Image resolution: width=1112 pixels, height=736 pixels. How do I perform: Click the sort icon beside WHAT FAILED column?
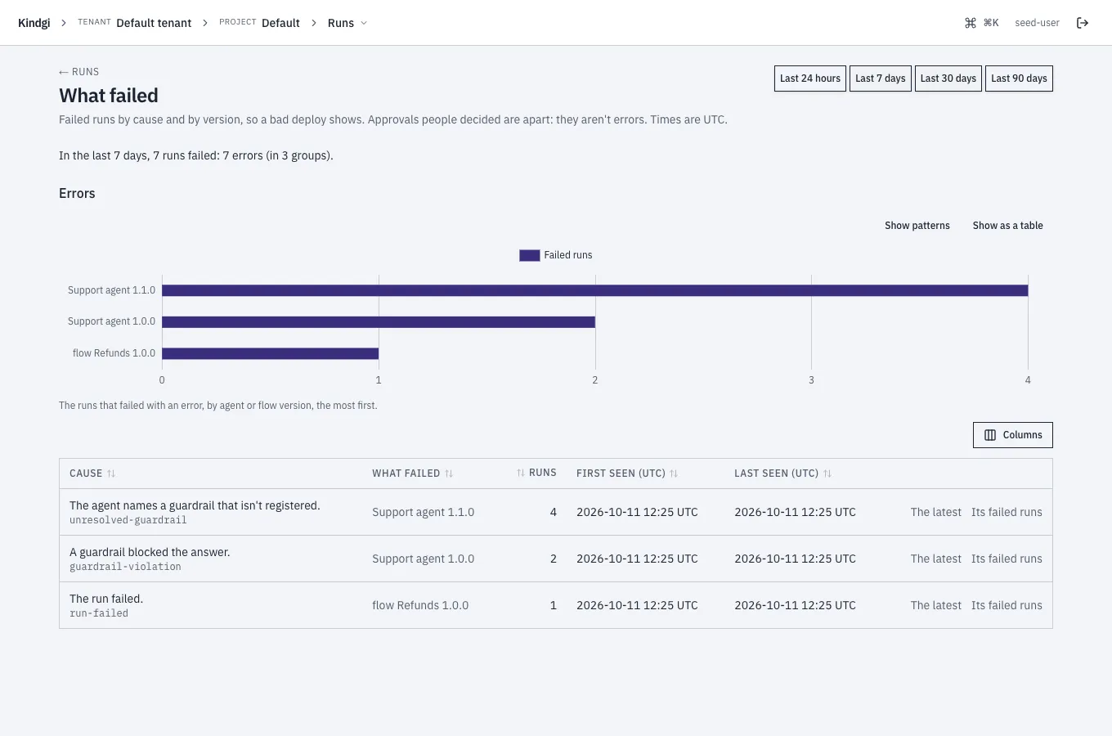(449, 473)
